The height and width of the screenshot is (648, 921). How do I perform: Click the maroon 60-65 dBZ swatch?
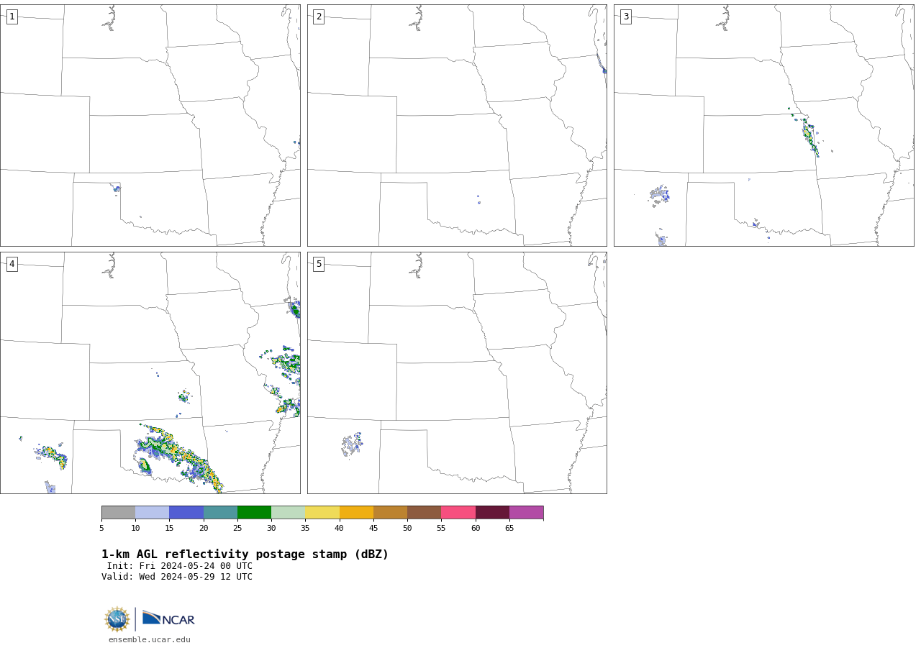[x=492, y=512]
